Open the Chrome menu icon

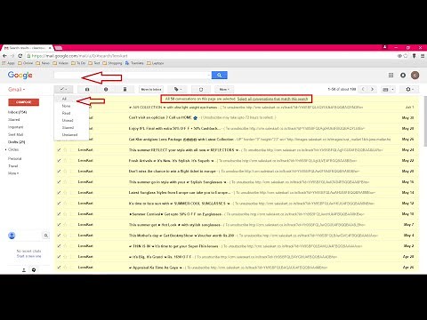(423, 56)
